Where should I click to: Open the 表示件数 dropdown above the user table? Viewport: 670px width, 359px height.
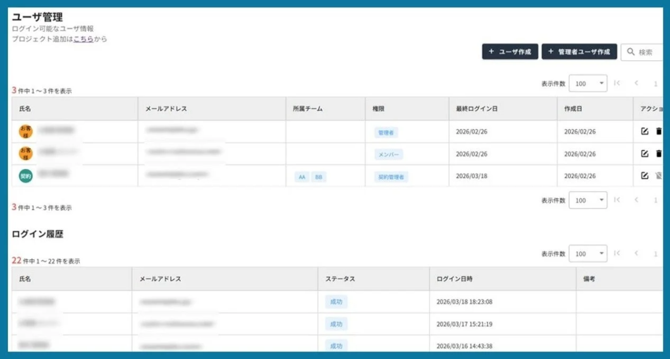[x=588, y=83]
